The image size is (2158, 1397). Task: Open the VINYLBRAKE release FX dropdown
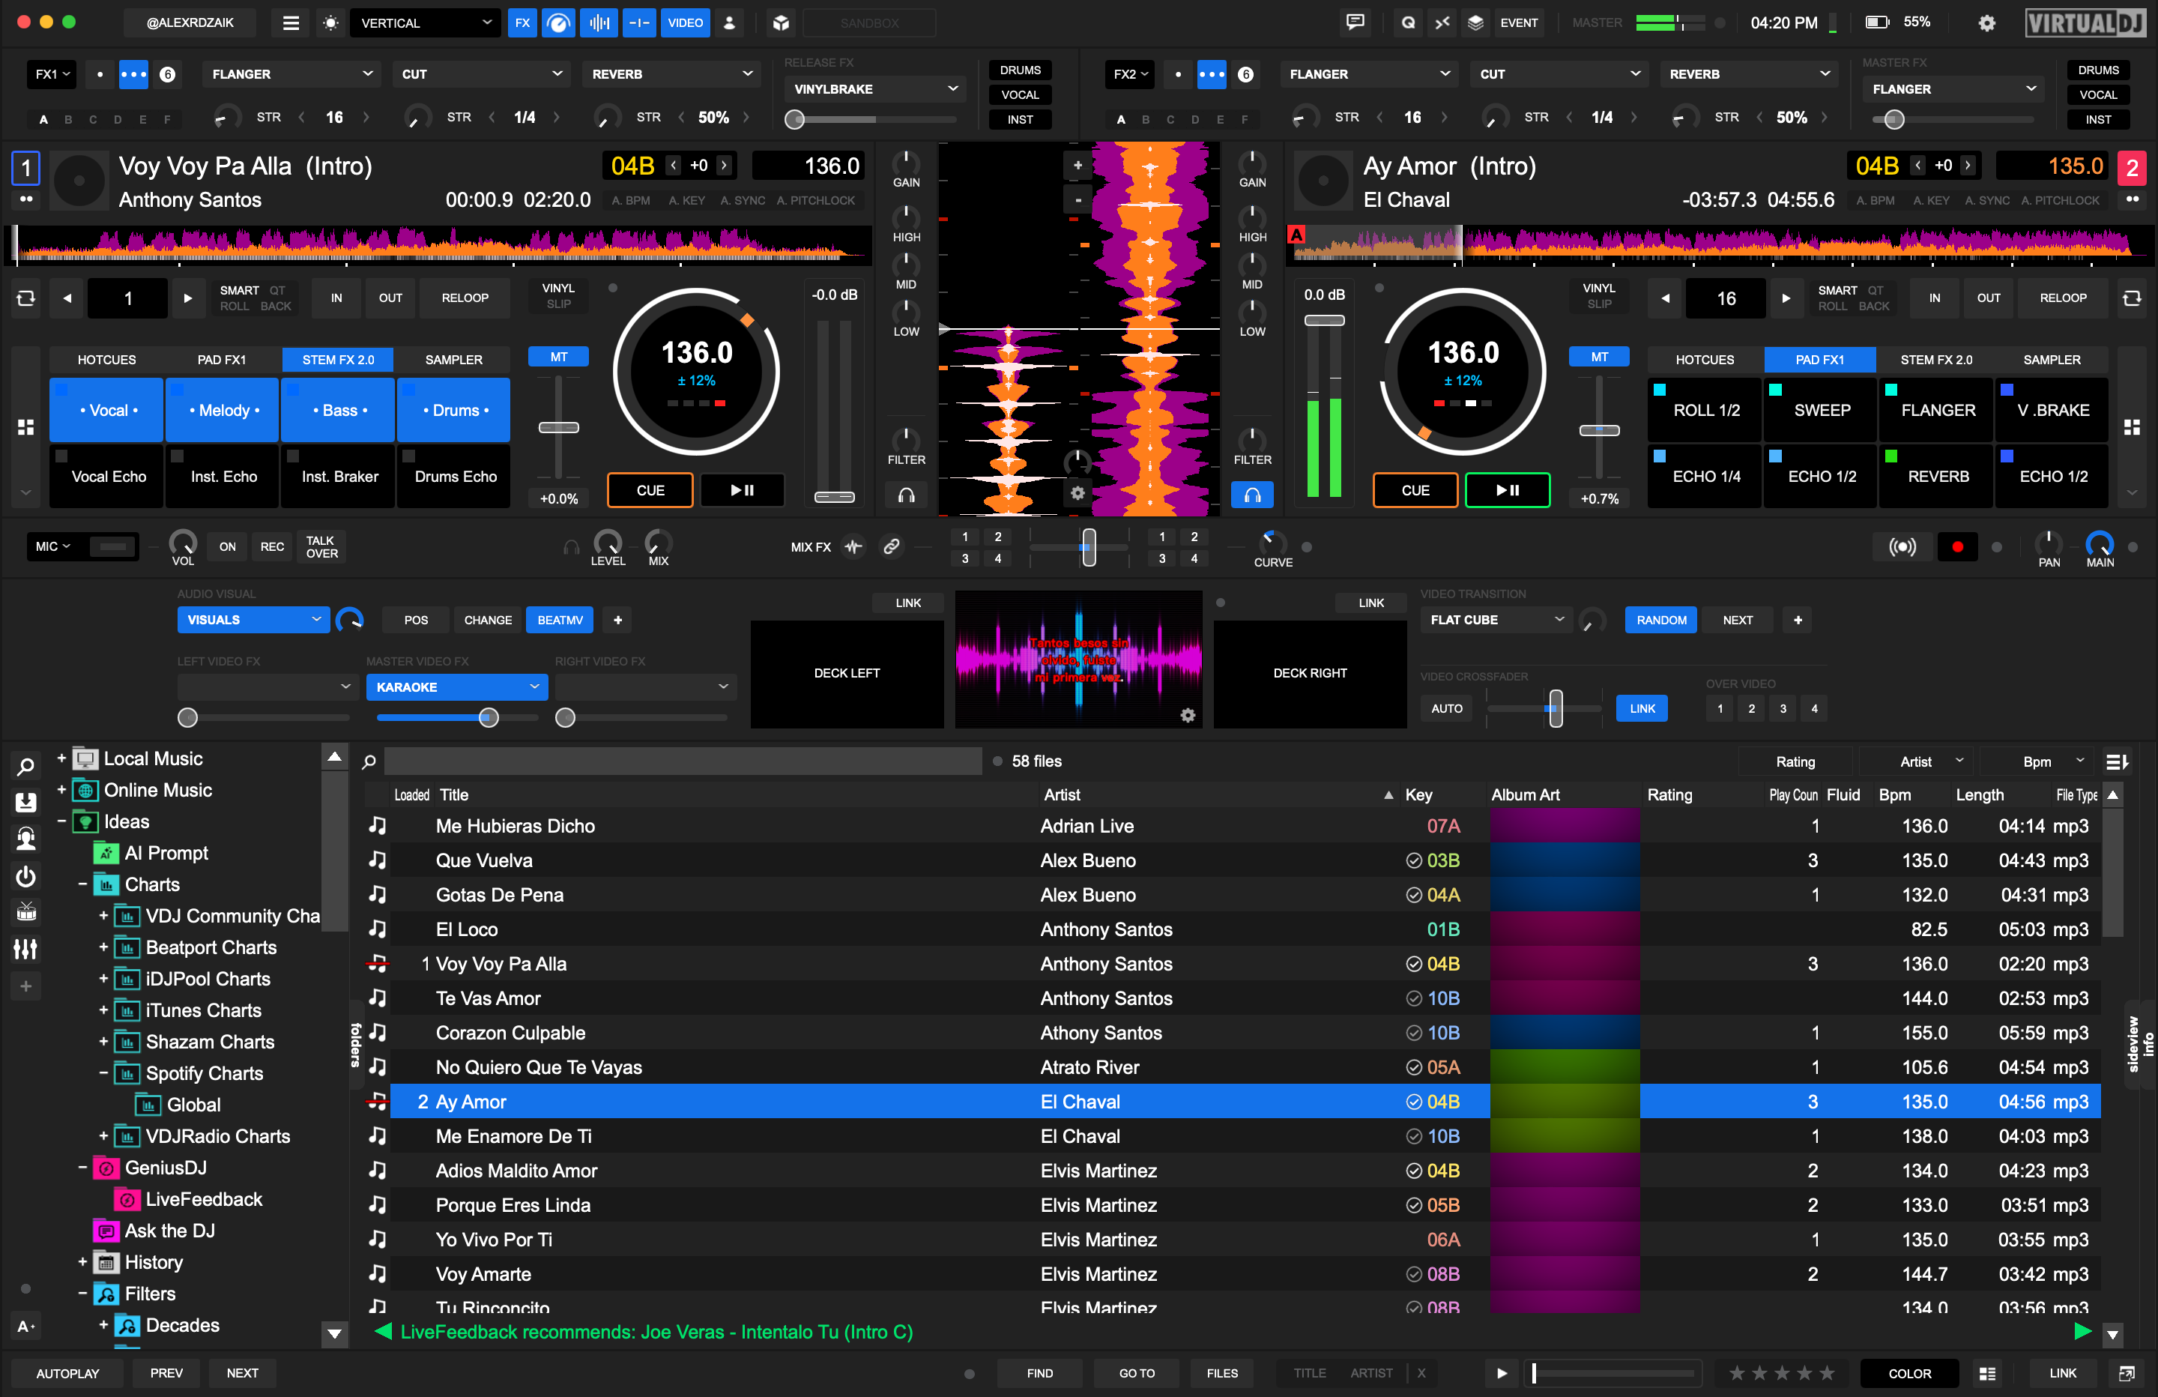tap(874, 89)
